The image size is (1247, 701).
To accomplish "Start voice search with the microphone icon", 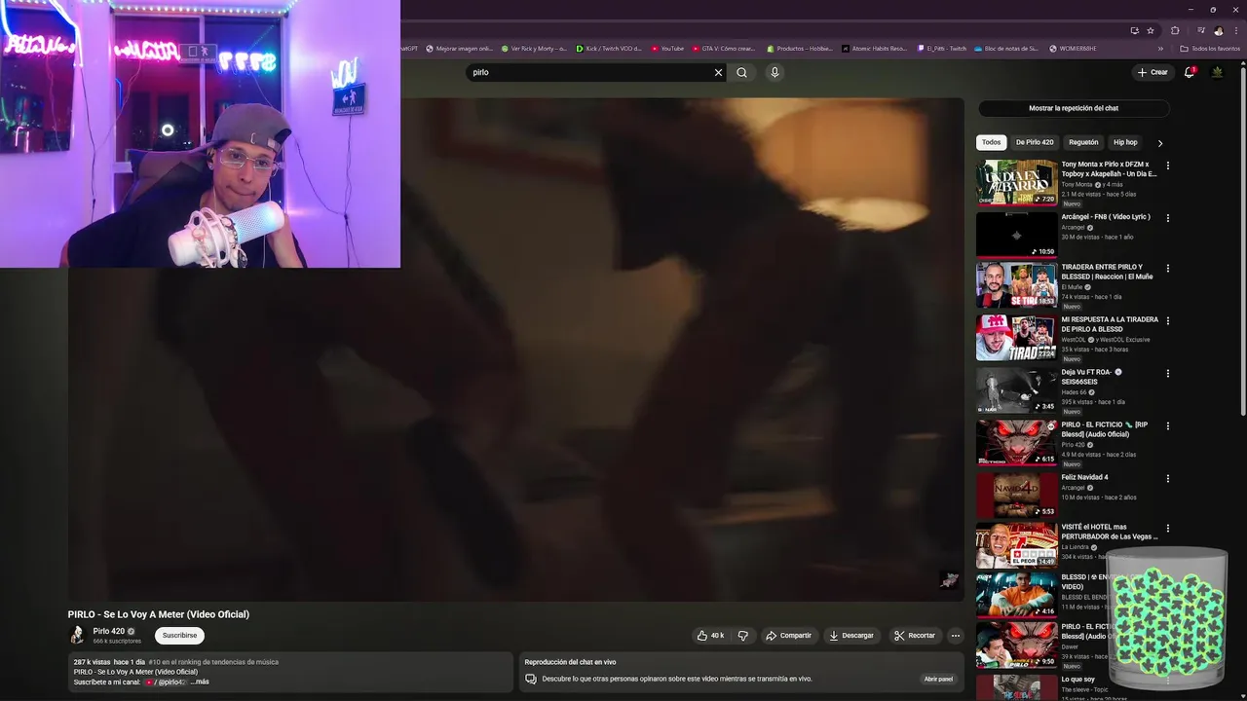I will tap(775, 72).
